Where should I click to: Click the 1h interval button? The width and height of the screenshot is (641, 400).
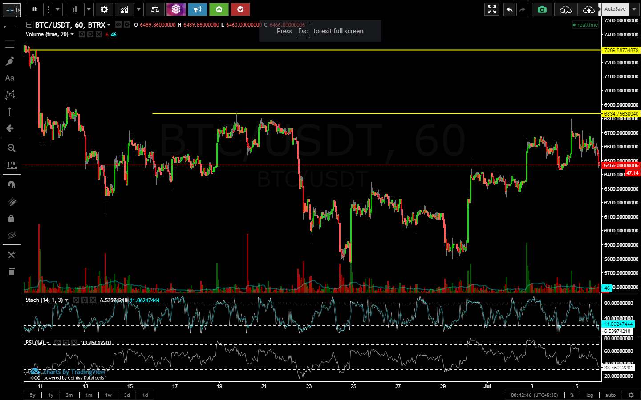35,9
